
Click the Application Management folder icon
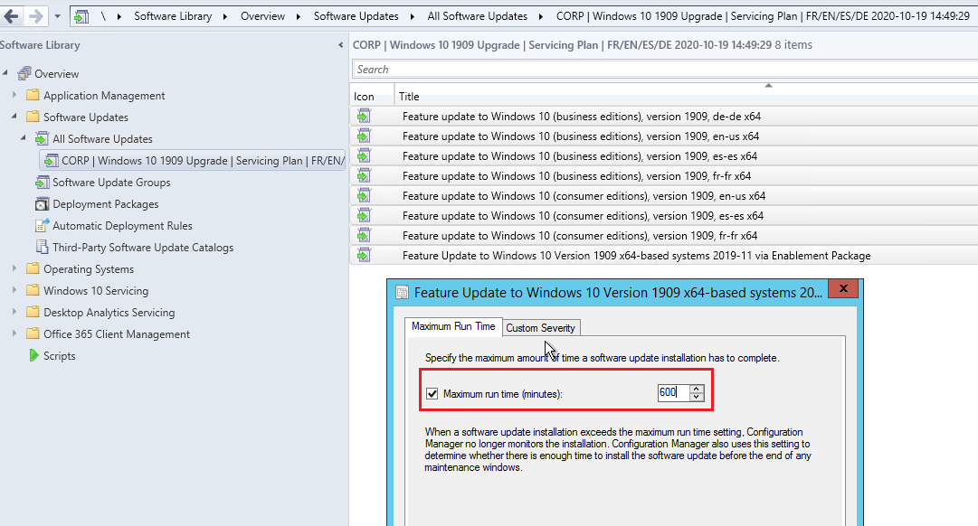coord(33,96)
